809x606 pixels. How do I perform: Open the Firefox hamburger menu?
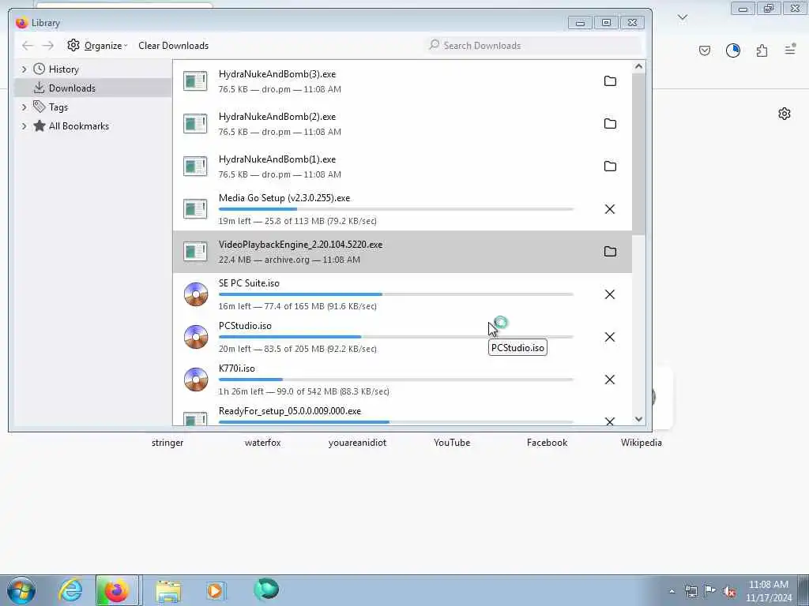tap(790, 50)
